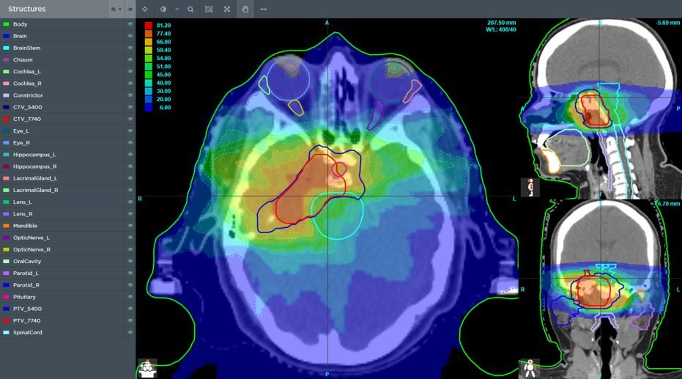Toggle visibility of all structures
This screenshot has height=379, width=682.
click(130, 9)
